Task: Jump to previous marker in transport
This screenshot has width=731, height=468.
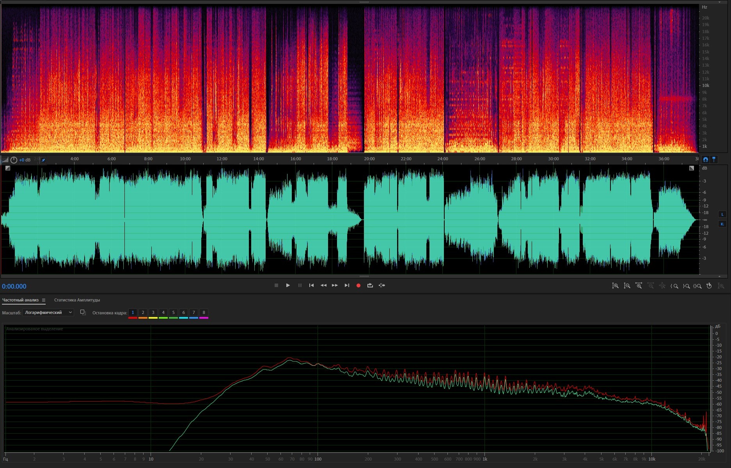Action: (x=311, y=285)
